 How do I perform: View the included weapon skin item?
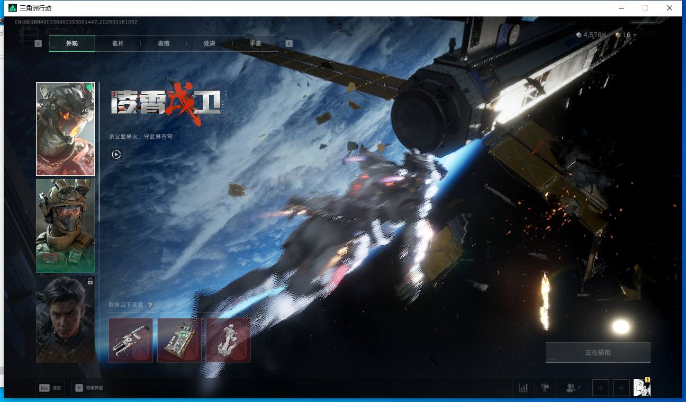pos(131,340)
